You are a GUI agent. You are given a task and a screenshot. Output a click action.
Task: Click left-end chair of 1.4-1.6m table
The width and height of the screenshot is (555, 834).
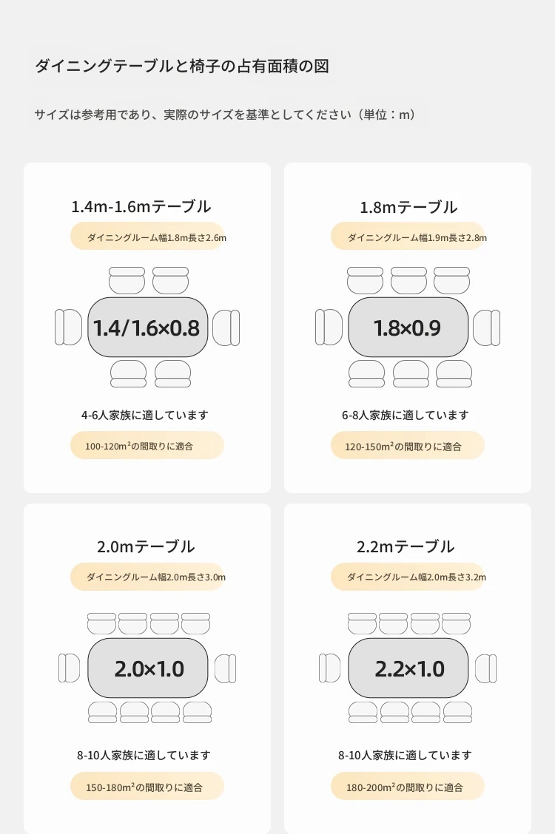pyautogui.click(x=69, y=327)
